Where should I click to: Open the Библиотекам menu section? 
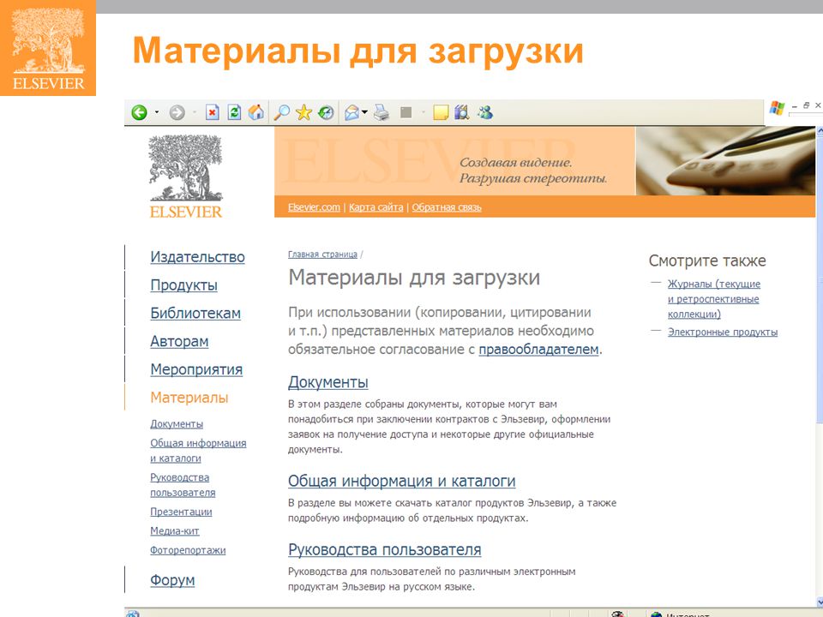coord(195,314)
